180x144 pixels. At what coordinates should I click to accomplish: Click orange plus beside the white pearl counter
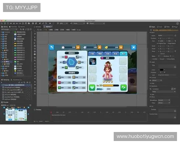coord(78,47)
